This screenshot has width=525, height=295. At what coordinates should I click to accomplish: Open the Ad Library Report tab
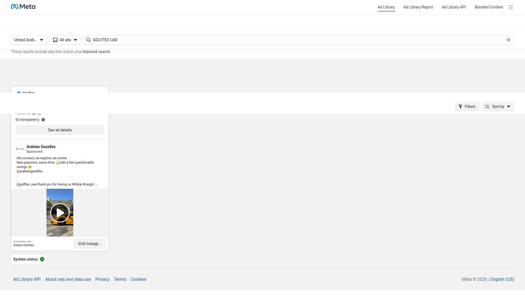[418, 7]
